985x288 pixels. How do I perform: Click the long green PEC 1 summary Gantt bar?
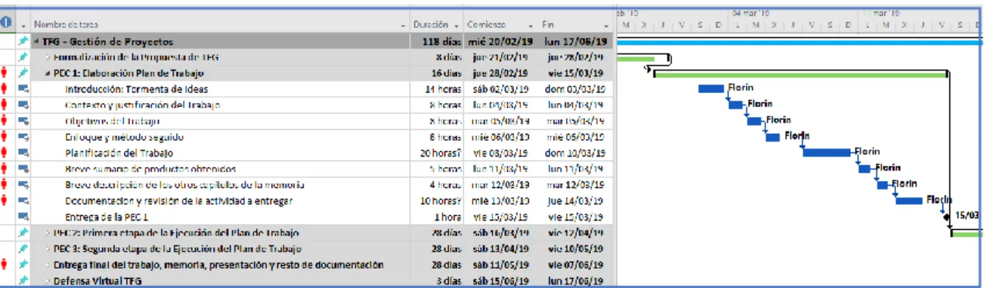click(801, 74)
